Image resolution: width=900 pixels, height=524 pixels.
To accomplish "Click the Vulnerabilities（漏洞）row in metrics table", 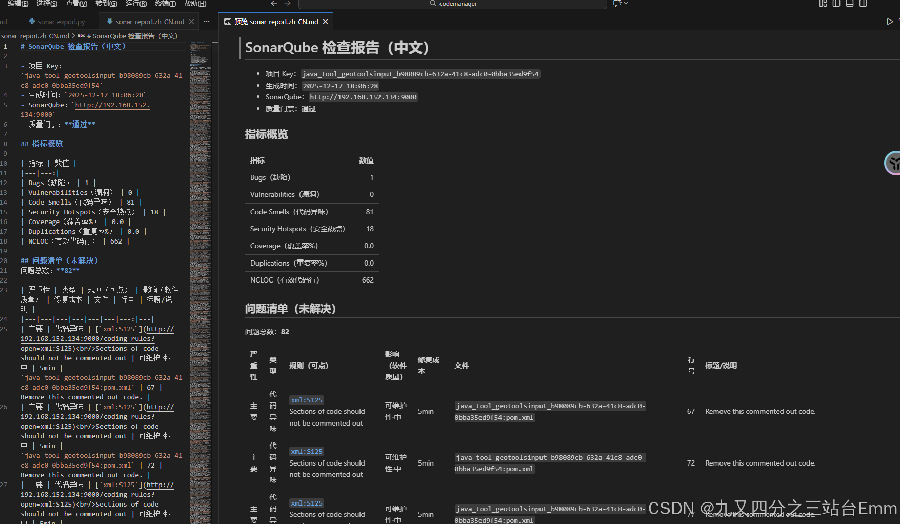I will 312,194.
